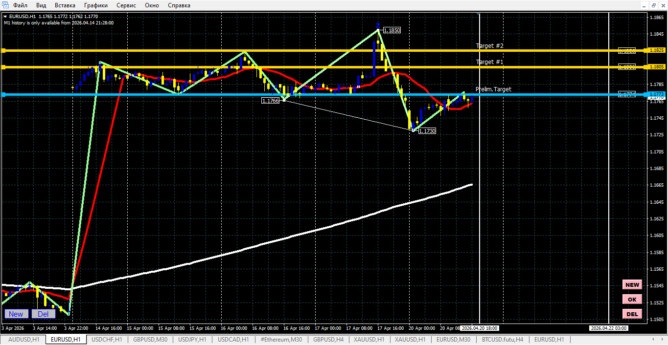Switch to the GBPUSD,M30 chart tab
Image resolution: width=668 pixels, height=345 pixels.
click(150, 340)
